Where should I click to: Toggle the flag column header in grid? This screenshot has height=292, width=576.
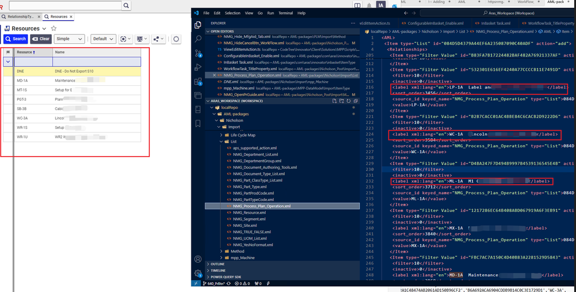click(8, 52)
